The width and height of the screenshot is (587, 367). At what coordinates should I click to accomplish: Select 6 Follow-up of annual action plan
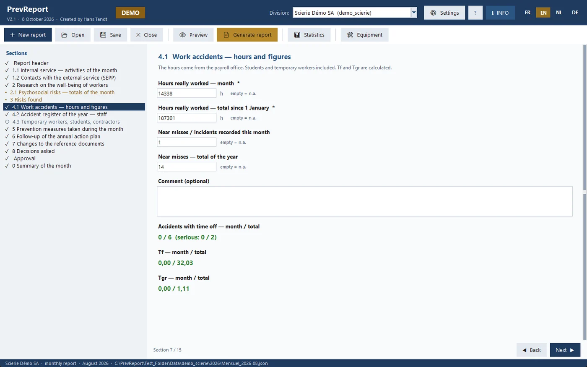point(74,136)
